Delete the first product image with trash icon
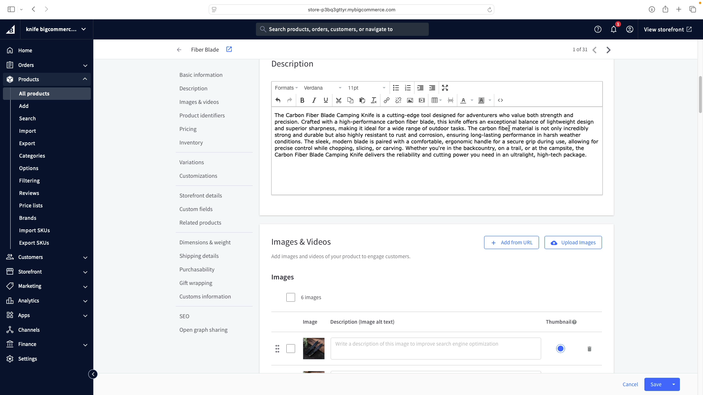 [x=589, y=349]
